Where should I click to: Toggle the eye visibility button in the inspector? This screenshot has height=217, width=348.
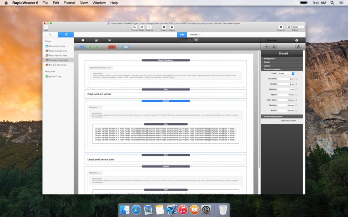click(267, 47)
